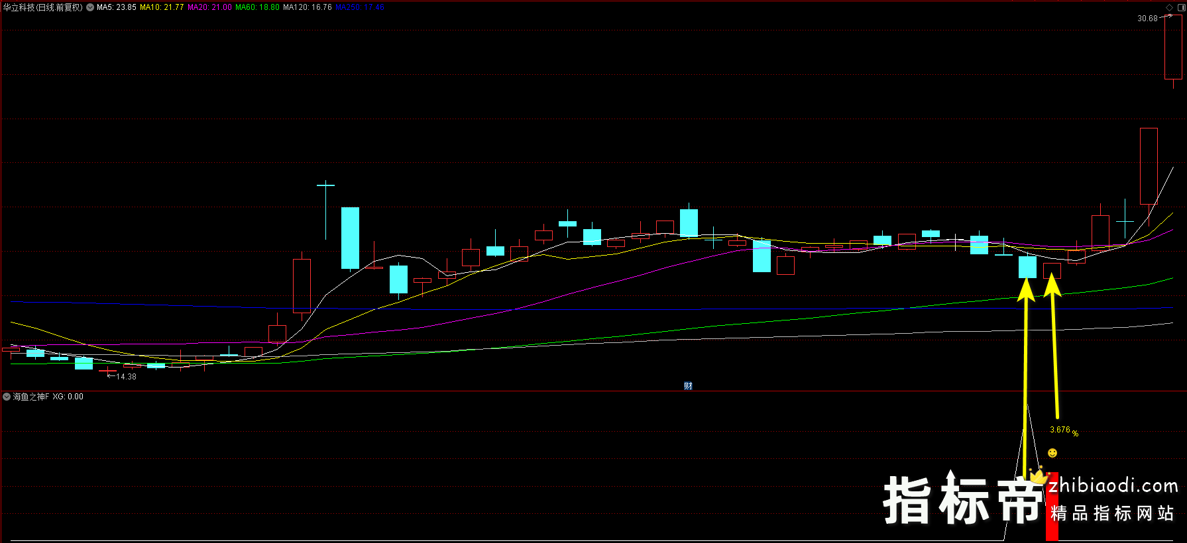The height and width of the screenshot is (543, 1187).
Task: Click the blue 财 marker on chart
Action: 688,386
